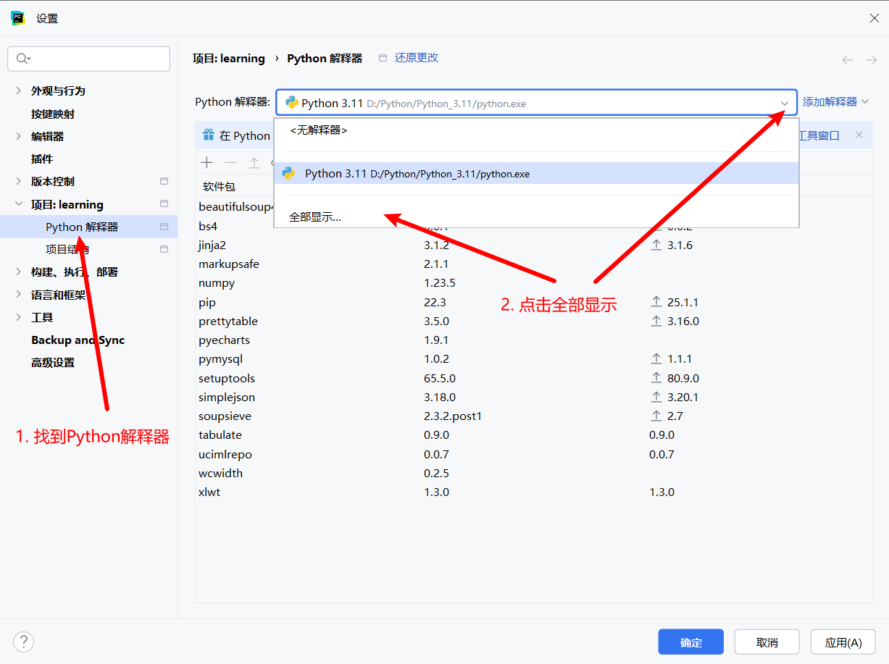The width and height of the screenshot is (889, 664).
Task: Select the ucimlrepo package row
Action: click(534, 454)
